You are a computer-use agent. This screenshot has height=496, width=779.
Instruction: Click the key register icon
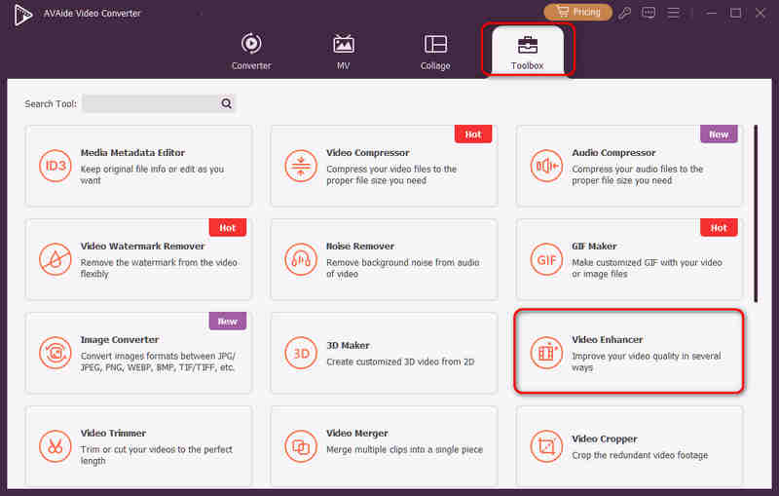(624, 13)
